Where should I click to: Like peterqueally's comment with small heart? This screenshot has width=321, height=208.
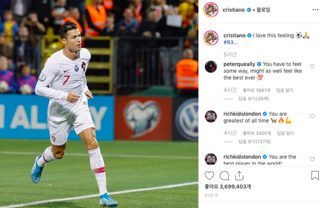[x=312, y=66]
